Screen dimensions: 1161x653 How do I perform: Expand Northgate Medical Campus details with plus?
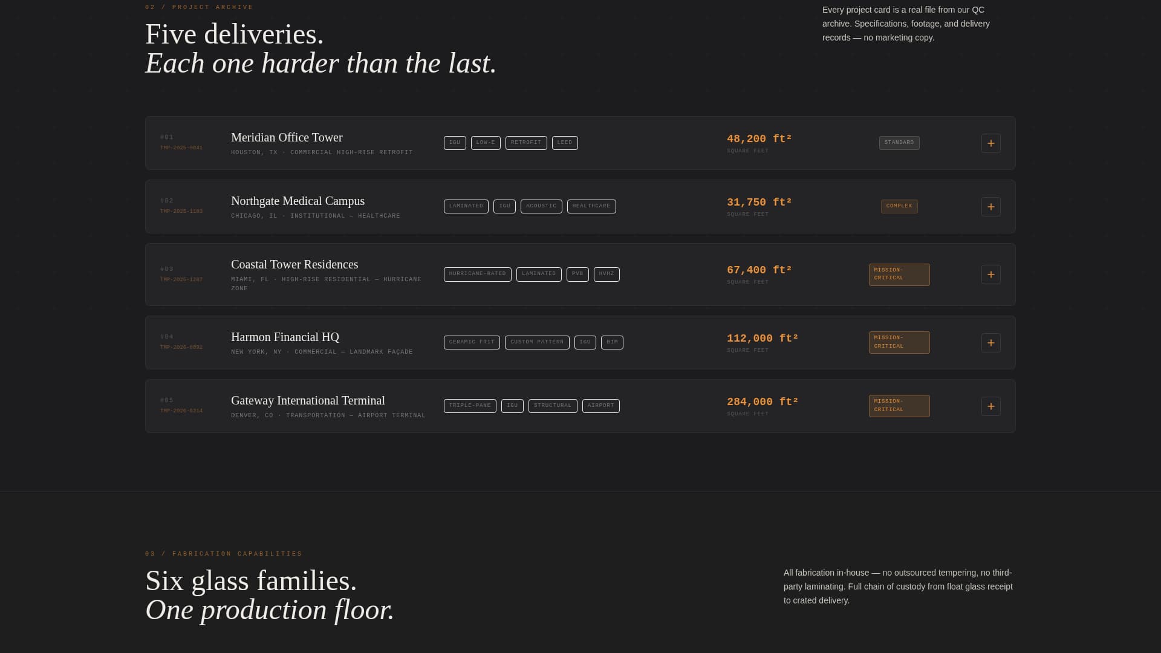990,207
